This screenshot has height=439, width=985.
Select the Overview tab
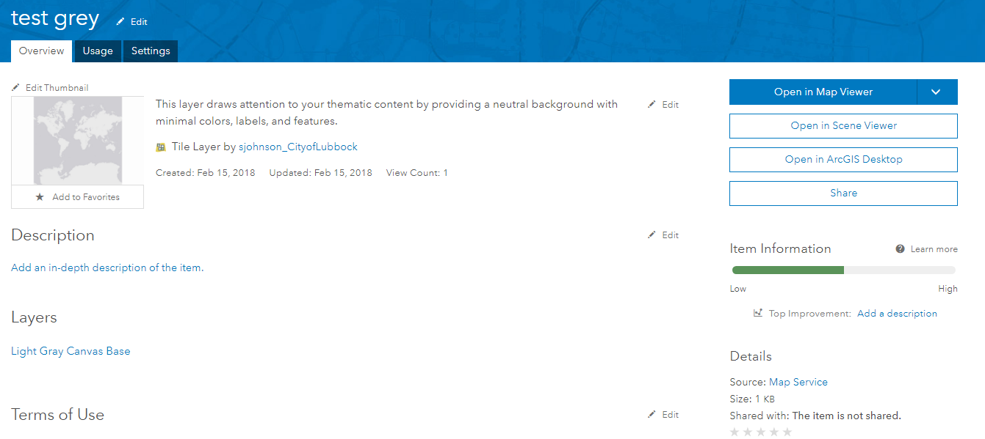tap(42, 51)
